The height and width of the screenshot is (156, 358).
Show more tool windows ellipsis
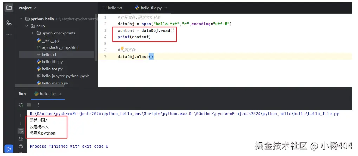point(9,35)
